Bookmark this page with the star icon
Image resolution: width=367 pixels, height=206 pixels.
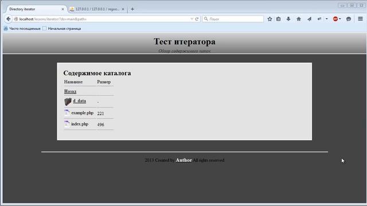[270, 19]
